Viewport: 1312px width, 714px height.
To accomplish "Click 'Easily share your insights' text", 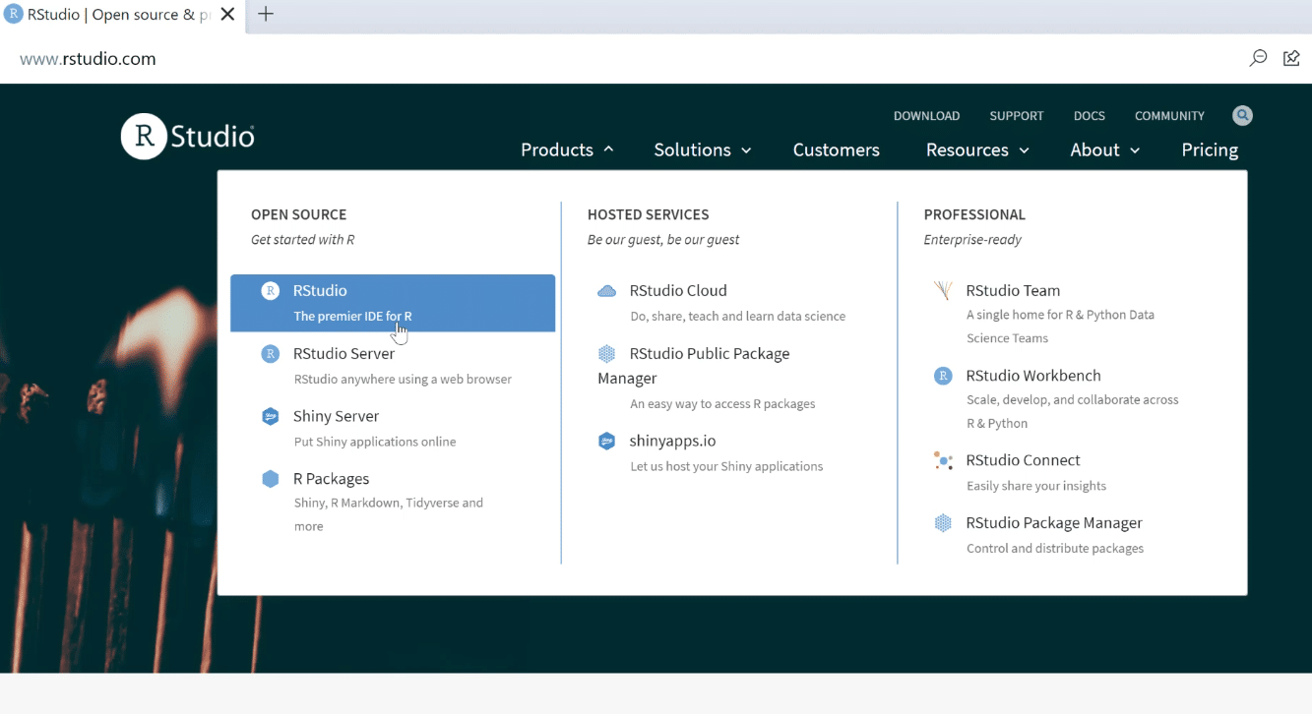I will click(x=1036, y=486).
